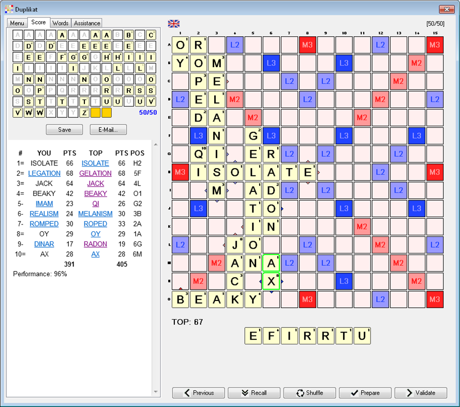This screenshot has height=407, width=460.
Task: Open the ROMPED word link
Action: 44,224
